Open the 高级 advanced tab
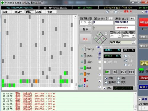Image resolution: width=148 pixels, height=111 pixels. [x=39, y=12]
